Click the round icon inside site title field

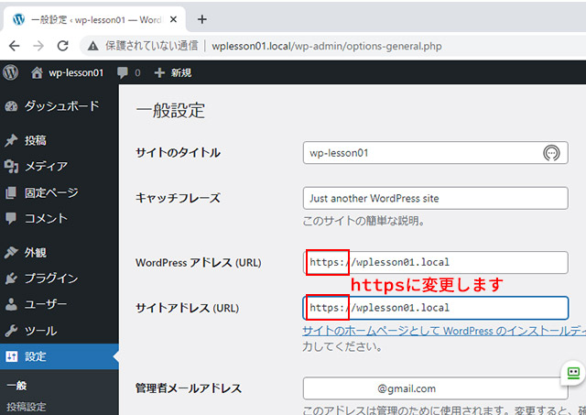(x=551, y=153)
